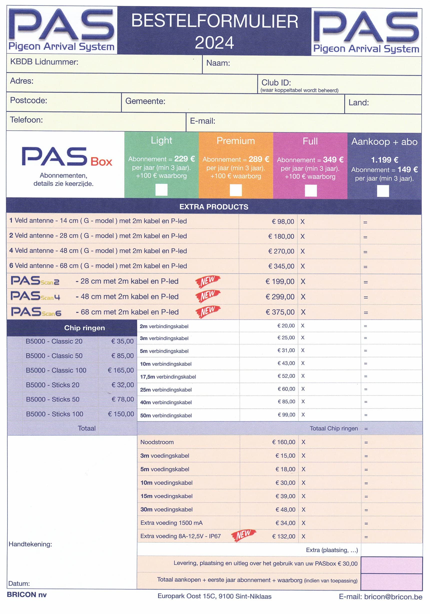This screenshot has height=614, width=430.
Task: Click the 2m verbindingskabel row
Action: click(279, 326)
